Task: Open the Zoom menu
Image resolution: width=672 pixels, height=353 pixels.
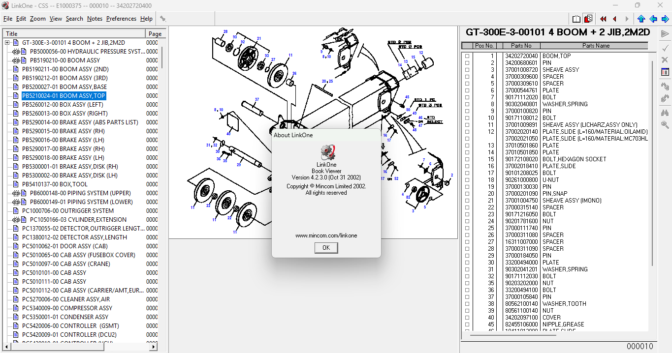Action: click(x=38, y=19)
